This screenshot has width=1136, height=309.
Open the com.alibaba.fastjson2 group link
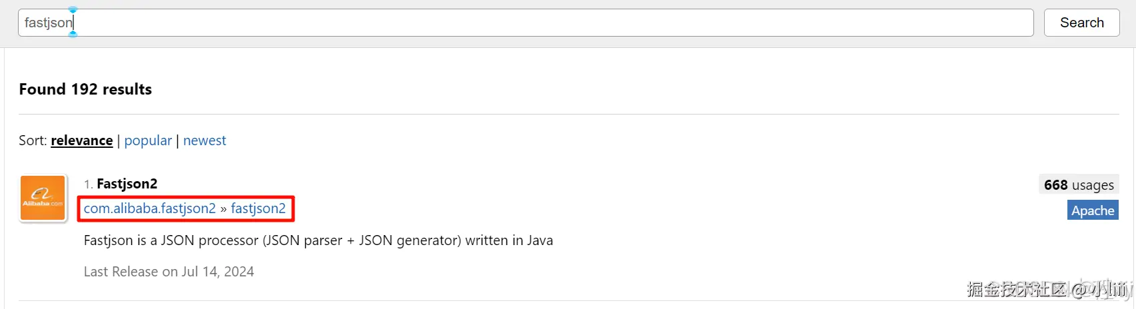coord(149,208)
